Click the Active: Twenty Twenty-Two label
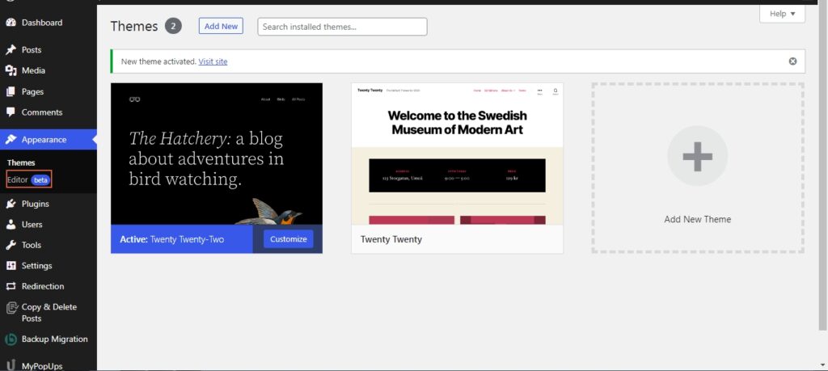828x371 pixels. click(x=171, y=239)
